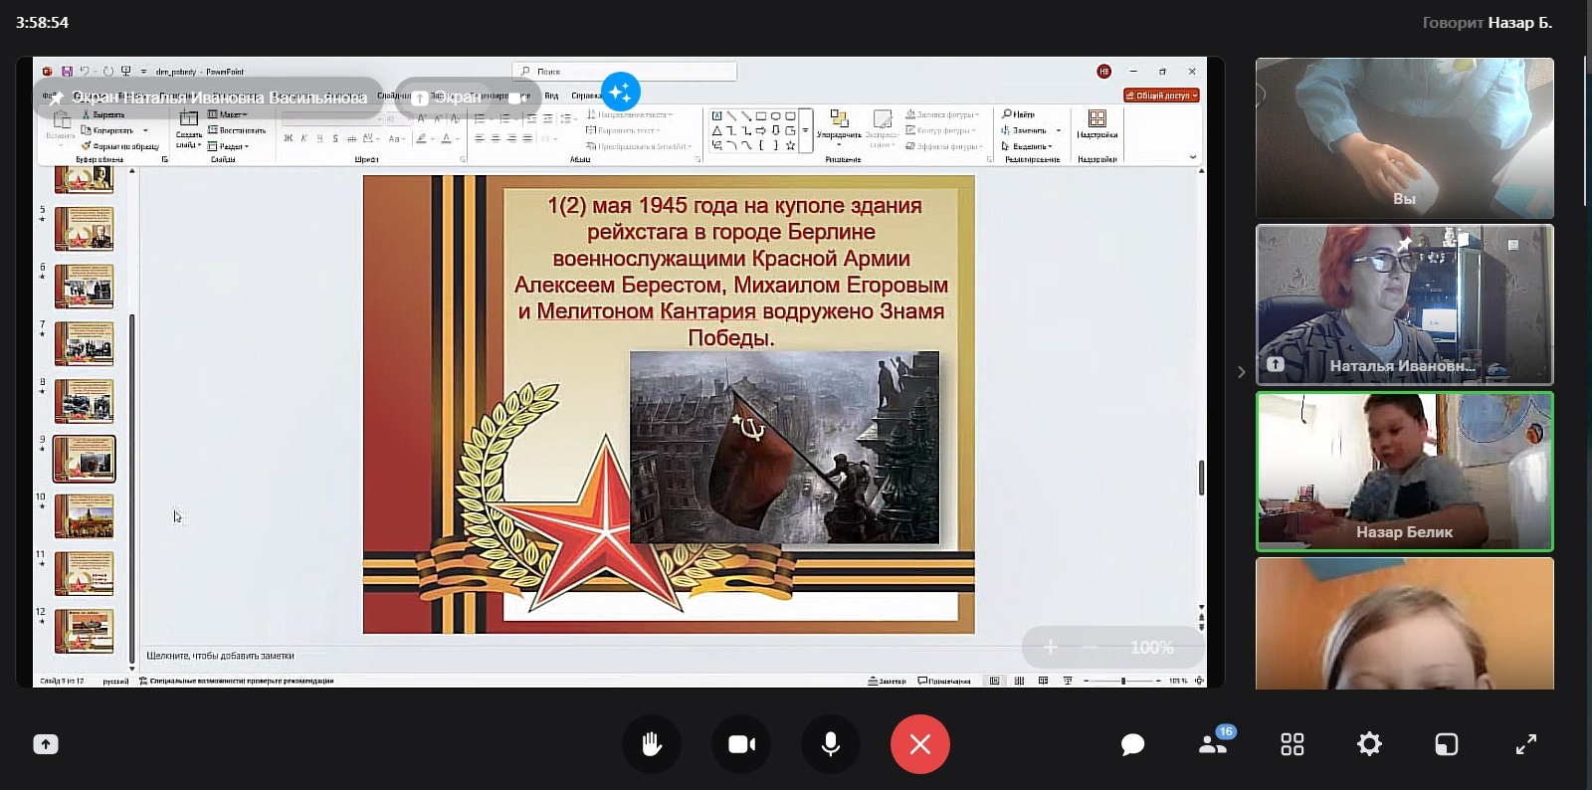Click "Найти" find command

pyautogui.click(x=1019, y=114)
